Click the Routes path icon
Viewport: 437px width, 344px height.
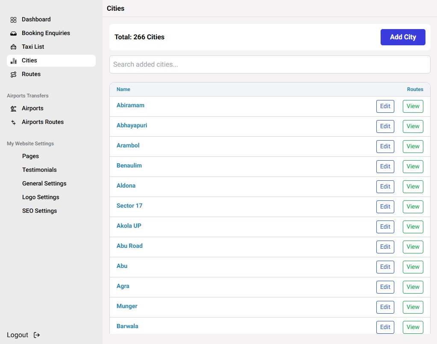13,74
